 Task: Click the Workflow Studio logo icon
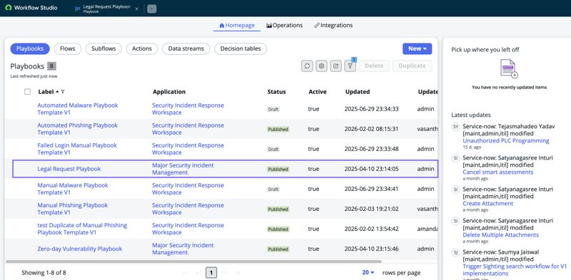click(9, 8)
